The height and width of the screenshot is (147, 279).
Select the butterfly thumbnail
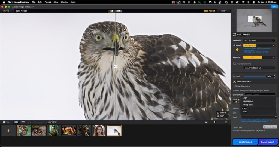click(x=39, y=131)
